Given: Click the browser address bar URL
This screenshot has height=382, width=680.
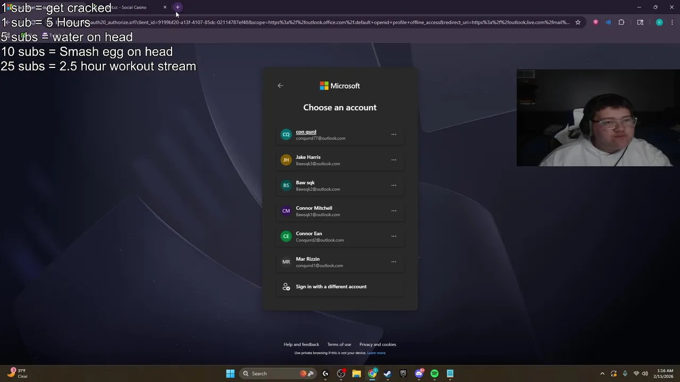Looking at the screenshot, I should 329,22.
